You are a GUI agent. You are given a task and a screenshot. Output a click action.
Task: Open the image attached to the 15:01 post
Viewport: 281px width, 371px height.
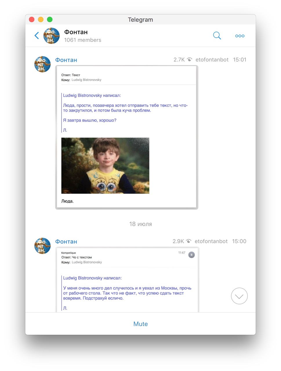[x=127, y=137]
